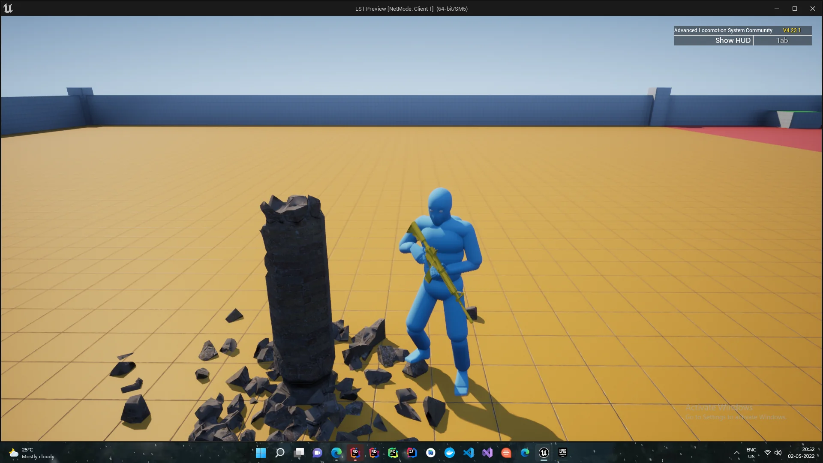Click the Unreal Engine logo in title bar
This screenshot has height=463, width=823.
coord(8,8)
